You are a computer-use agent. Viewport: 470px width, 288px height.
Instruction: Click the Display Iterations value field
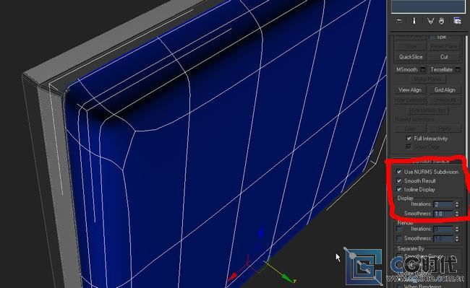[x=444, y=204]
